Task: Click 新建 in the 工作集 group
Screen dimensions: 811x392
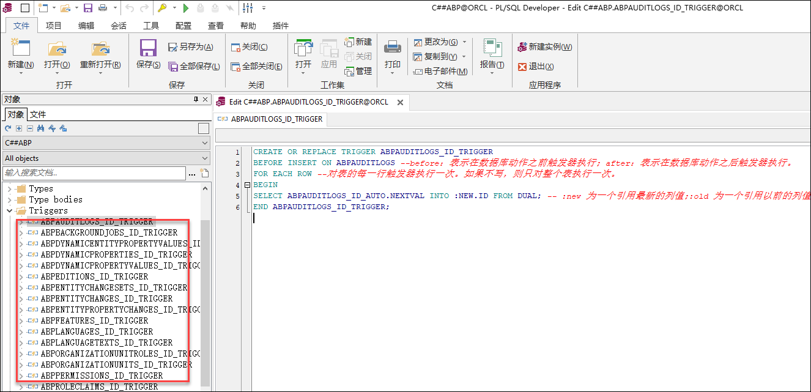Action: pos(358,42)
